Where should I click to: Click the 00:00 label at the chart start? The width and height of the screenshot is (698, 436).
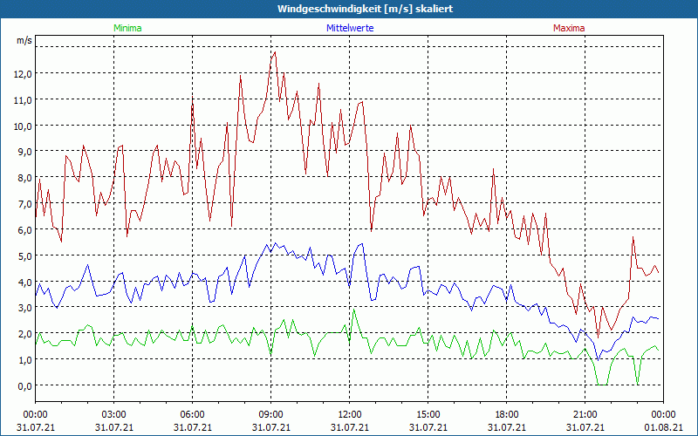[x=35, y=415]
